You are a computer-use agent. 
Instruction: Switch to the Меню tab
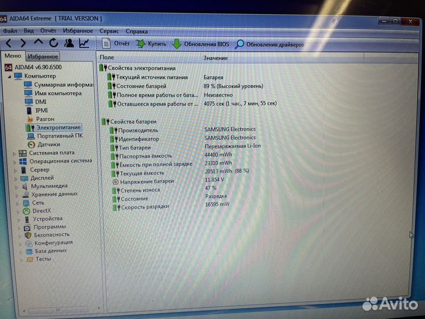point(13,56)
